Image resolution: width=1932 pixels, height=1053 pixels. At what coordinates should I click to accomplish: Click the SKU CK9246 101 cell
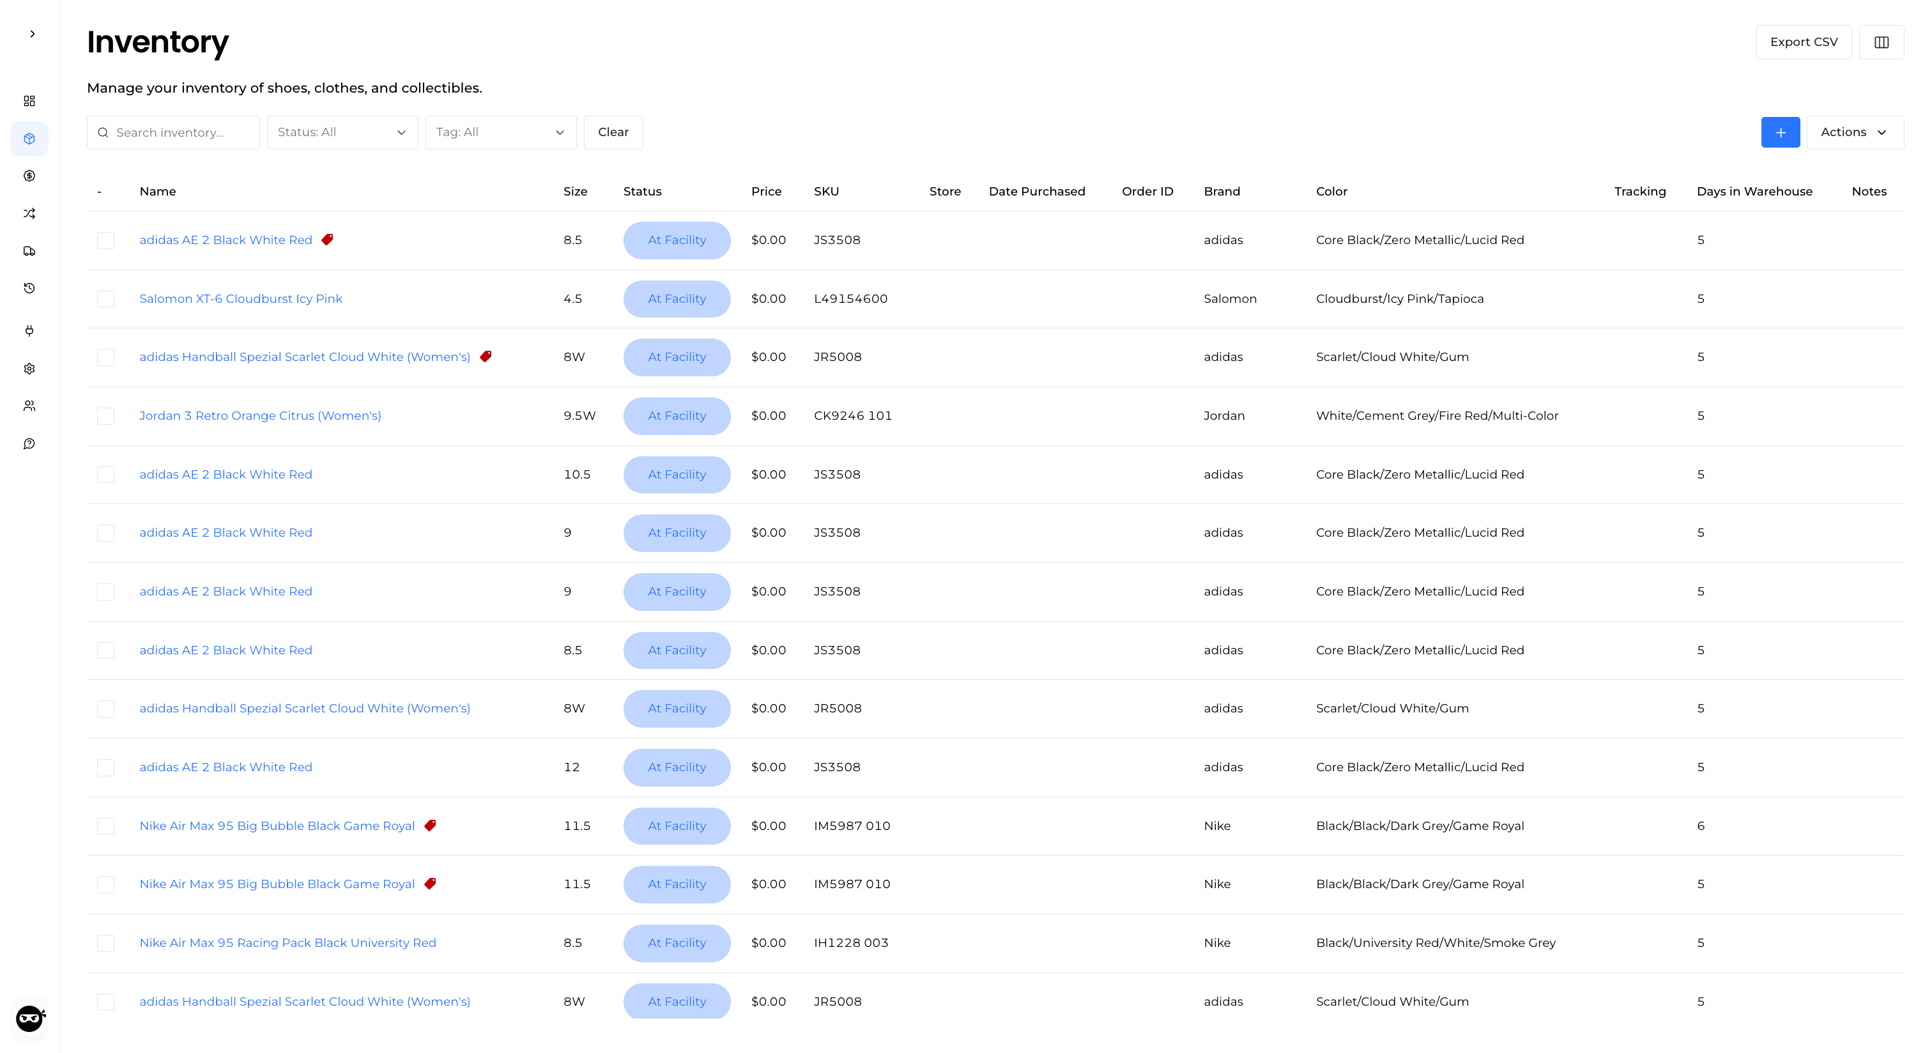point(853,415)
